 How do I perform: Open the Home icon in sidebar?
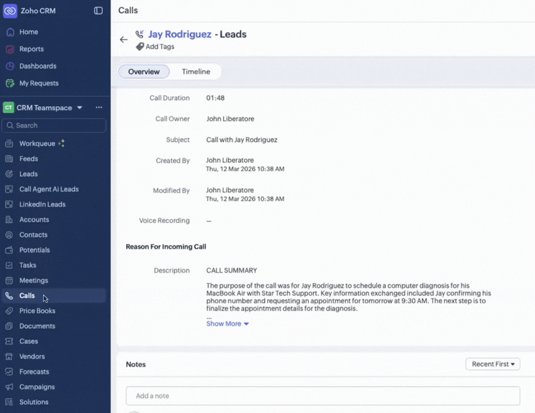coord(10,32)
